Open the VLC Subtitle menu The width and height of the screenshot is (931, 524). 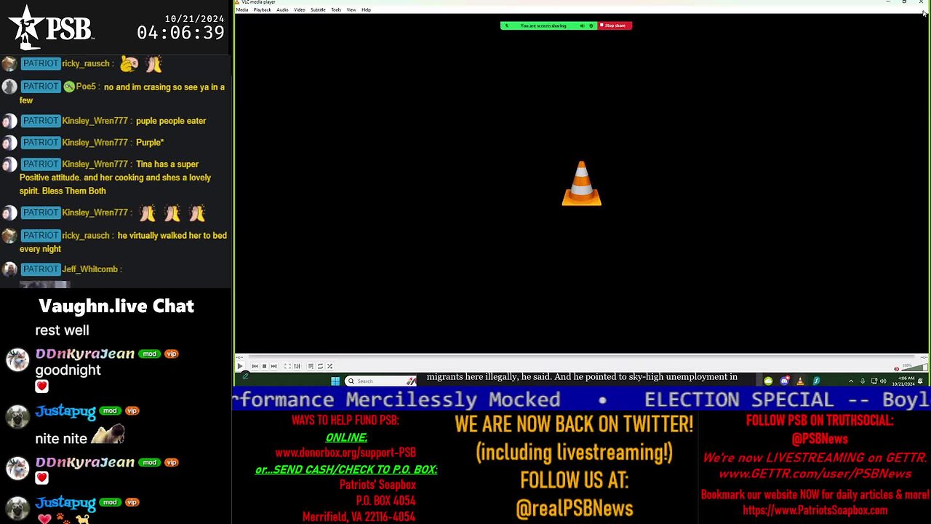click(x=318, y=10)
